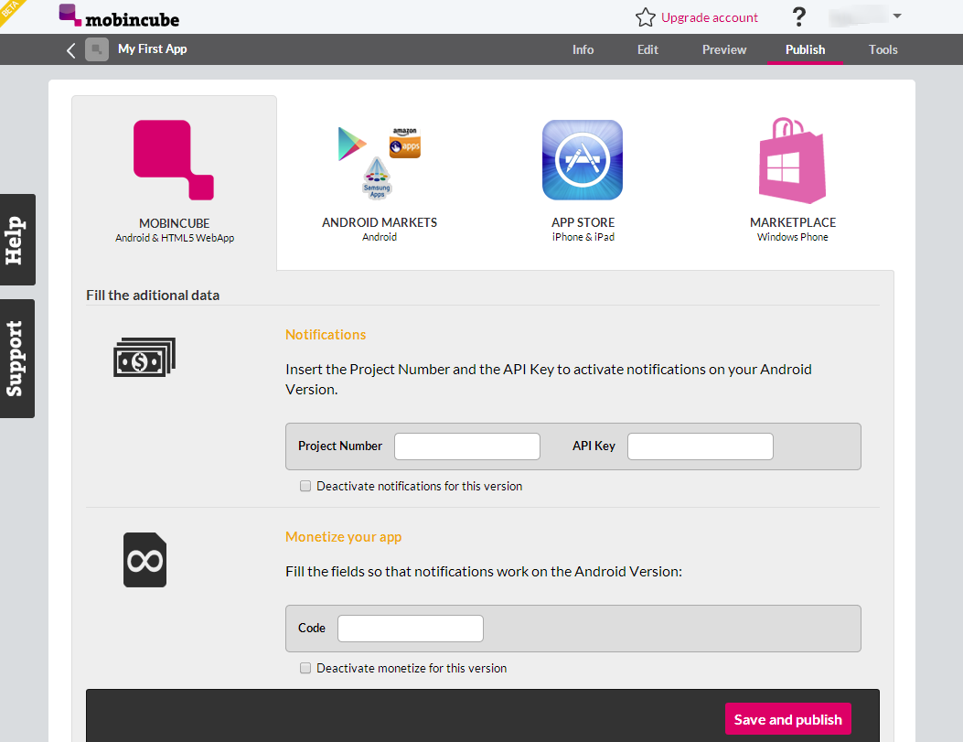Screen dimensions: 963x742
Task: Click the Apple App Store icon
Action: click(583, 160)
